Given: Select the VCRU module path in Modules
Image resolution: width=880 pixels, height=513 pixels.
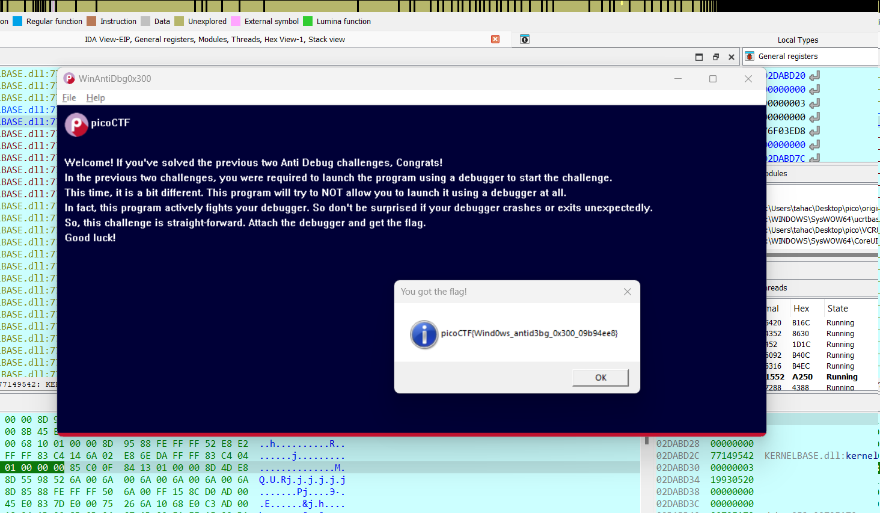Looking at the screenshot, I should (x=822, y=230).
